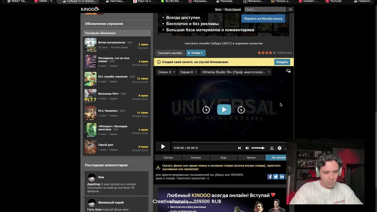The height and width of the screenshot is (212, 377).
Task: Click the KINOGO logo
Action: 90,9
